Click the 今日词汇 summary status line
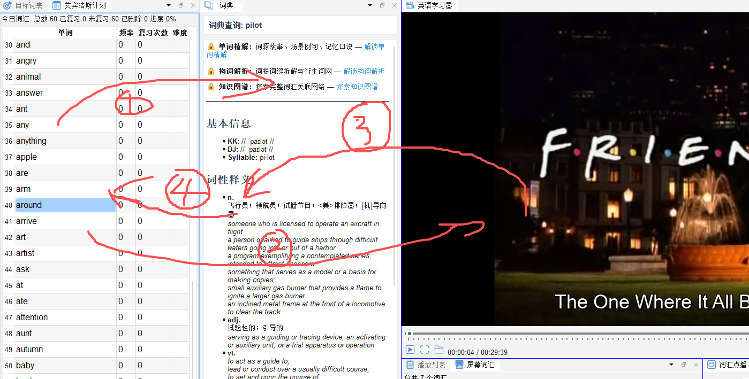Screen dimensions: 749x379 pyautogui.click(x=89, y=19)
